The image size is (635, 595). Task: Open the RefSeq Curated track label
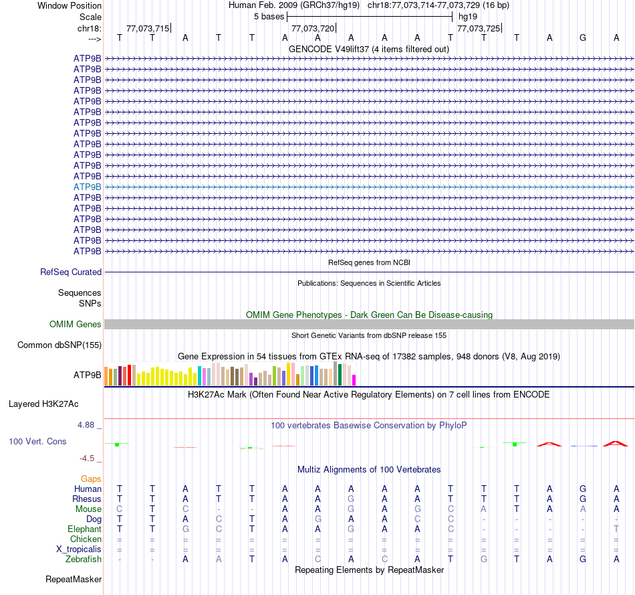71,272
